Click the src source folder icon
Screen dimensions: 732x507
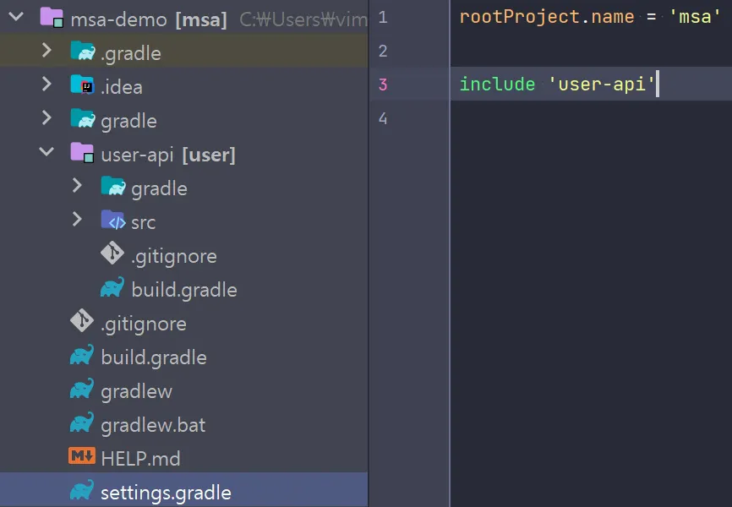tap(113, 221)
